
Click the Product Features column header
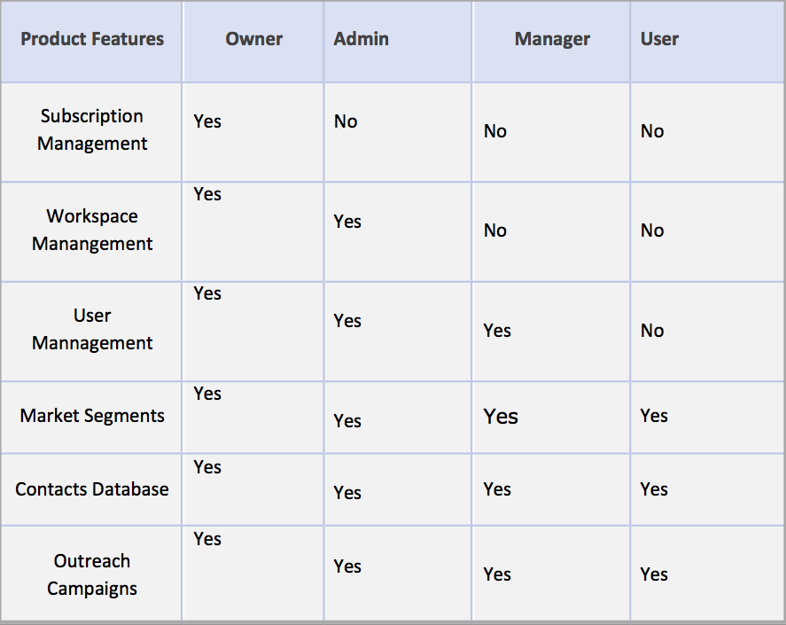pos(92,39)
